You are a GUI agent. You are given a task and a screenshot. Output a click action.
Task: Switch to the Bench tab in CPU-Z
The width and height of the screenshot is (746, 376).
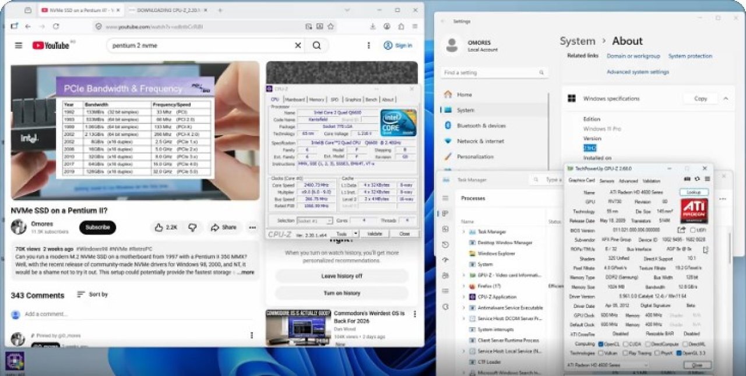[x=371, y=100]
